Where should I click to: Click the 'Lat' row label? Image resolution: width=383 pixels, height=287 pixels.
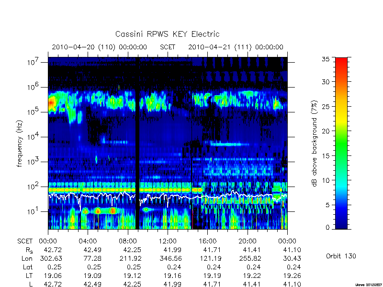coord(28,267)
